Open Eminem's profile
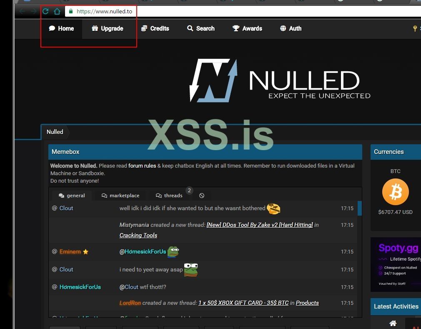 [x=70, y=252]
